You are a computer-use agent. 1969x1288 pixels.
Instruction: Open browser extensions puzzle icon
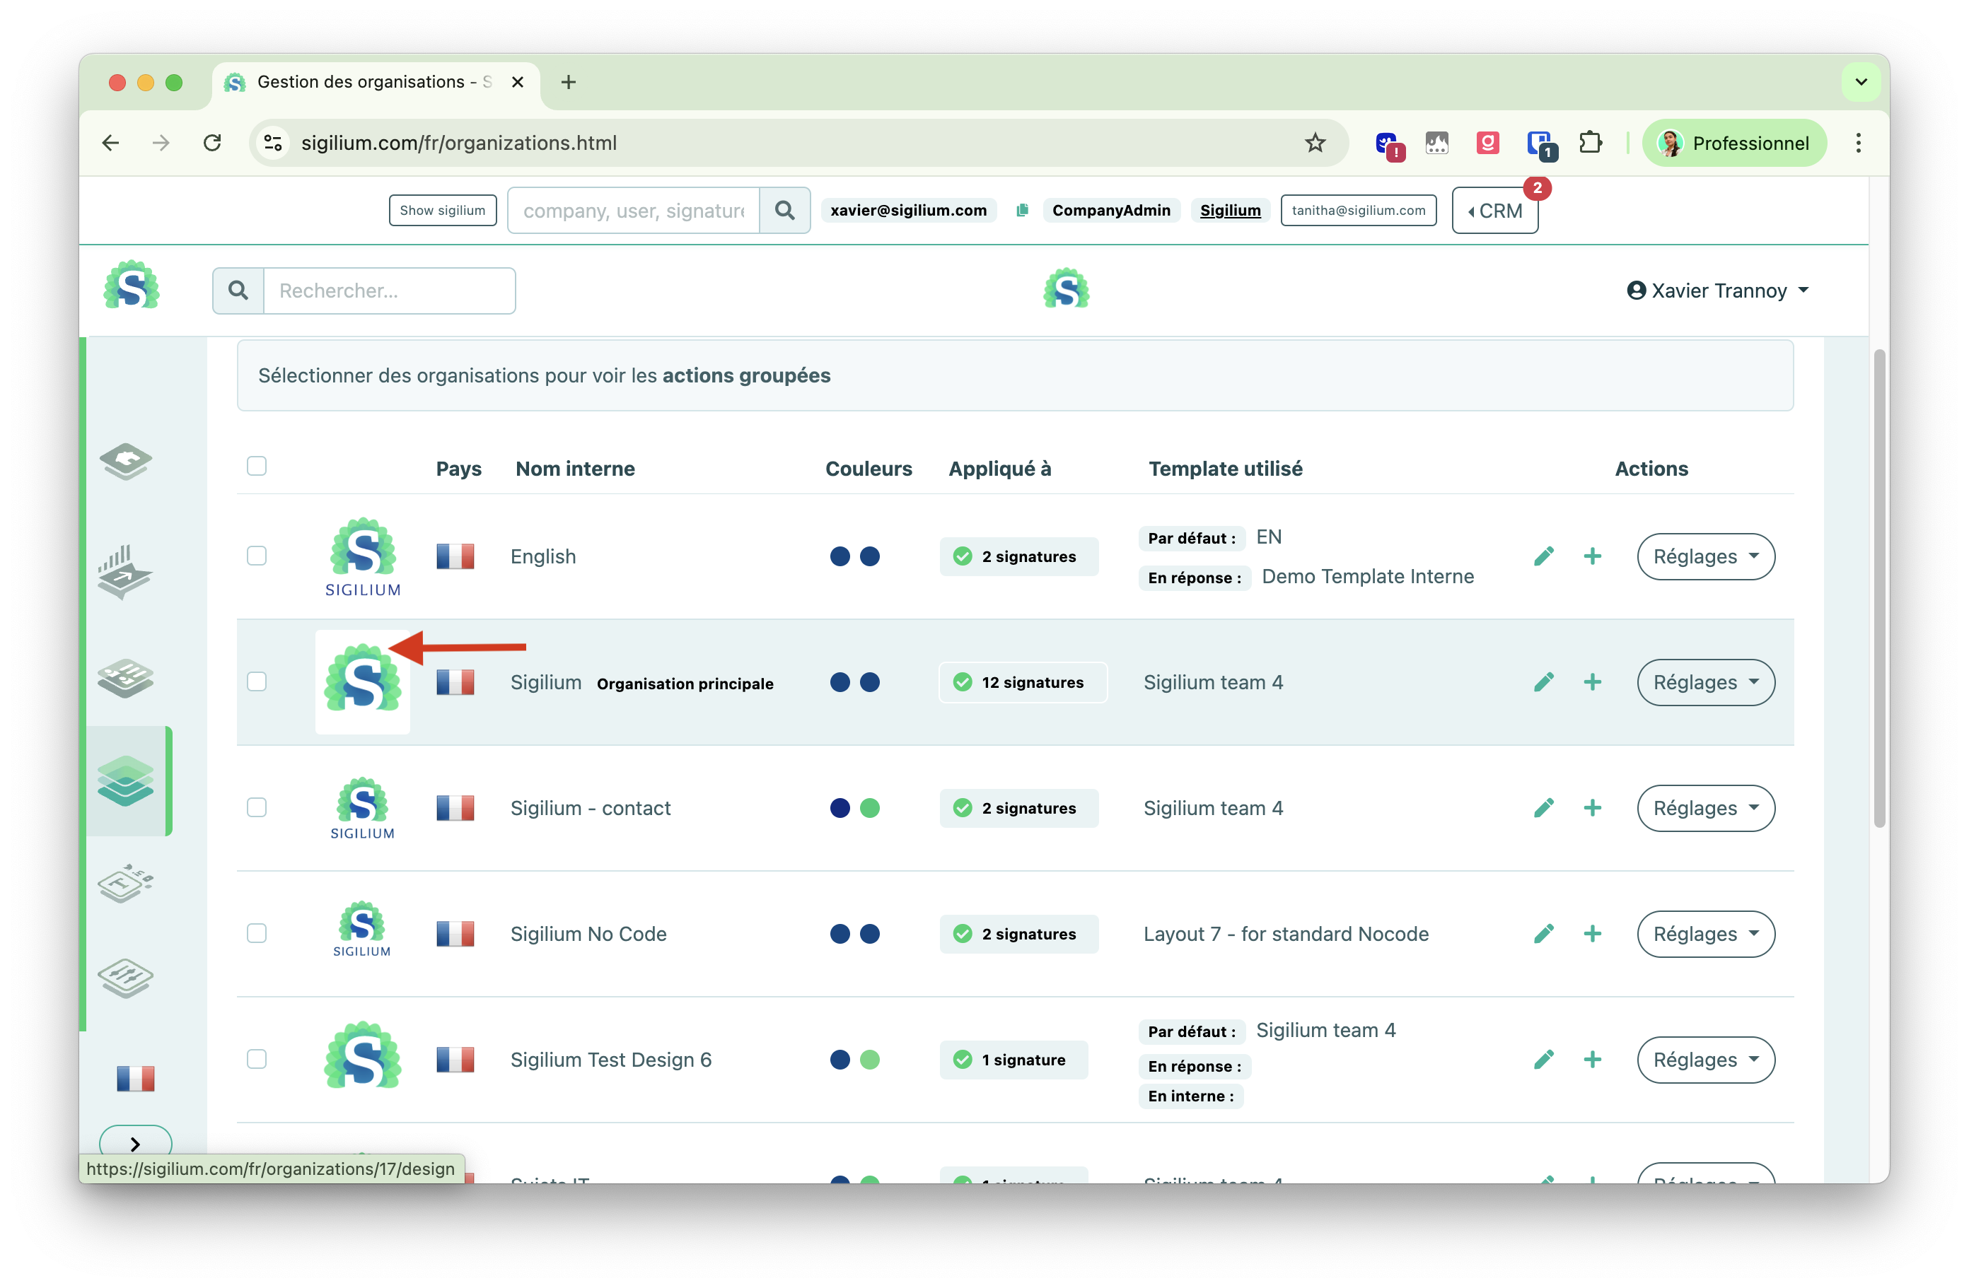click(1589, 143)
